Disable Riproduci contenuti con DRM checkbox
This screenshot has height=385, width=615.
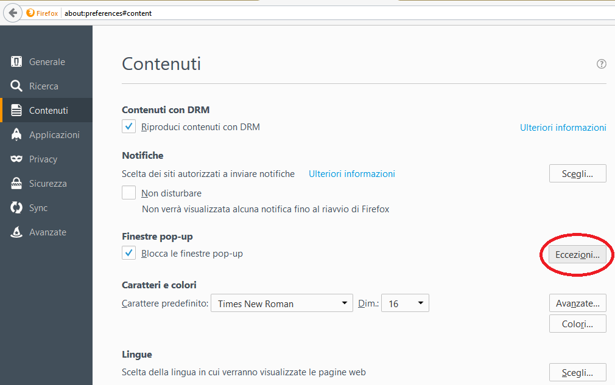(128, 127)
